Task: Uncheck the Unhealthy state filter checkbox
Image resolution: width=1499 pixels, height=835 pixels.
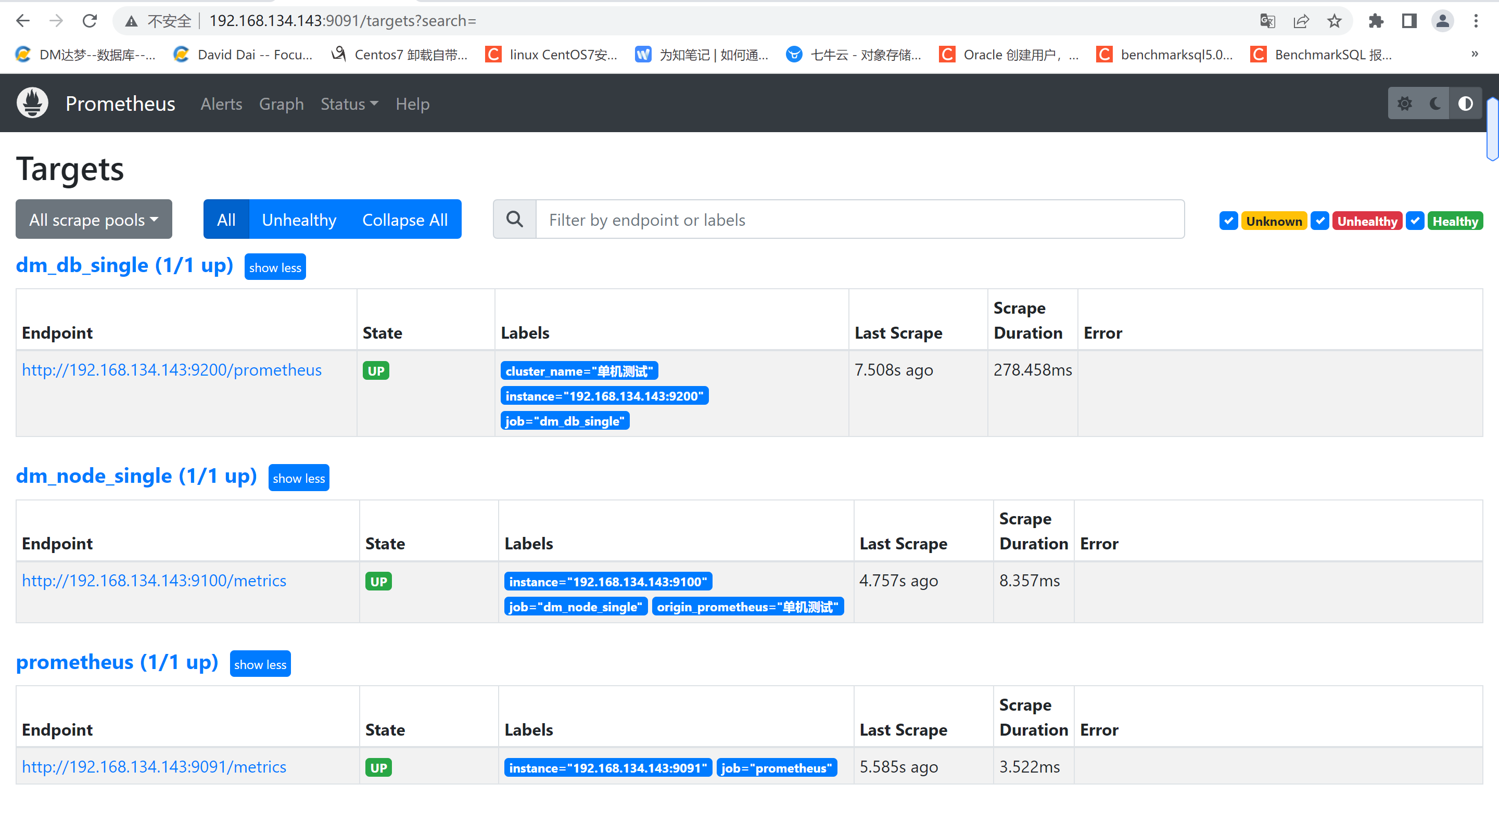Action: [1320, 221]
